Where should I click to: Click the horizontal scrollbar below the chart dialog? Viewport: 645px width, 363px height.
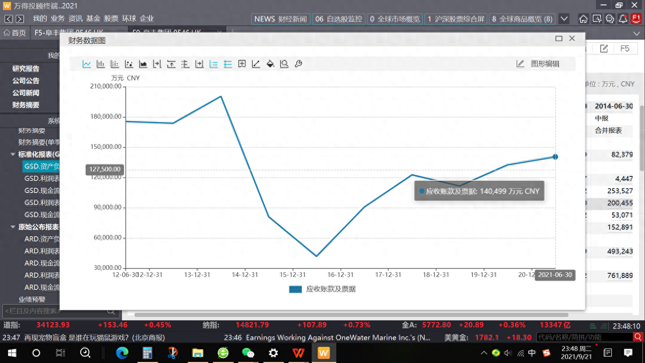[349, 315]
